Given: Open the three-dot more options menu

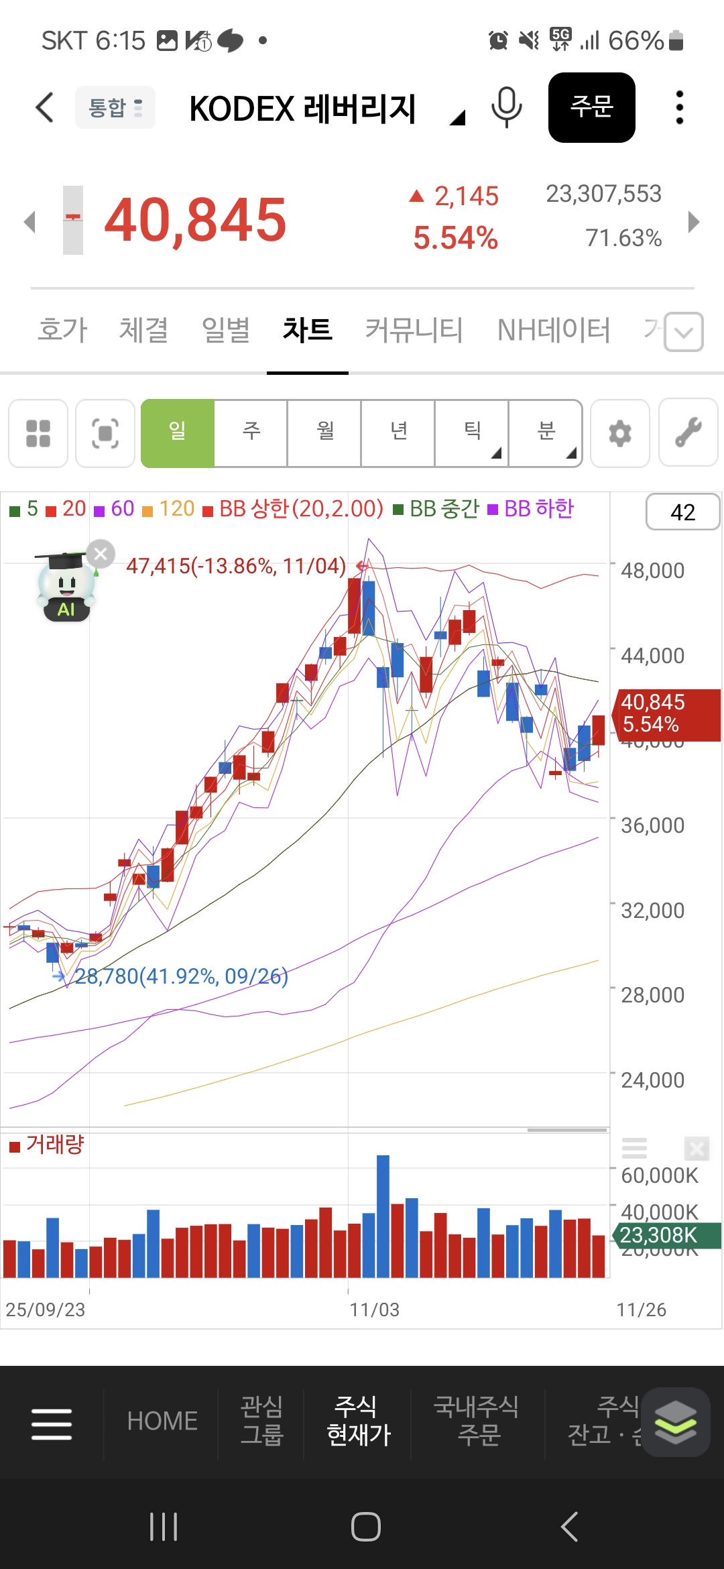Looking at the screenshot, I should 679,107.
